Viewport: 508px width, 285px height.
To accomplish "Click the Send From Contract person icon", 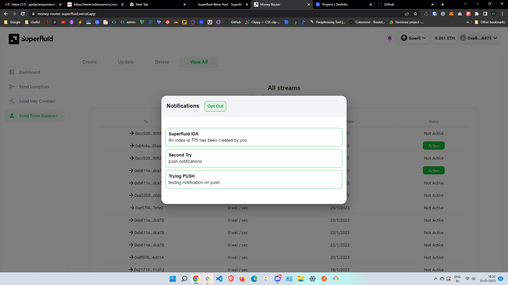I will pos(12,115).
